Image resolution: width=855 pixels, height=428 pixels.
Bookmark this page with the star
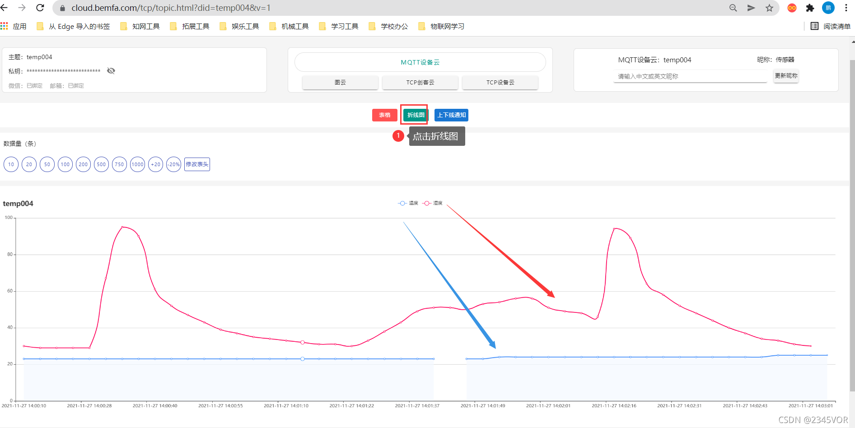click(770, 8)
